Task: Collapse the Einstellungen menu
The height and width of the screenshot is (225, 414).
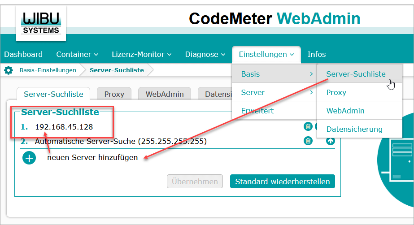Action: tap(266, 54)
